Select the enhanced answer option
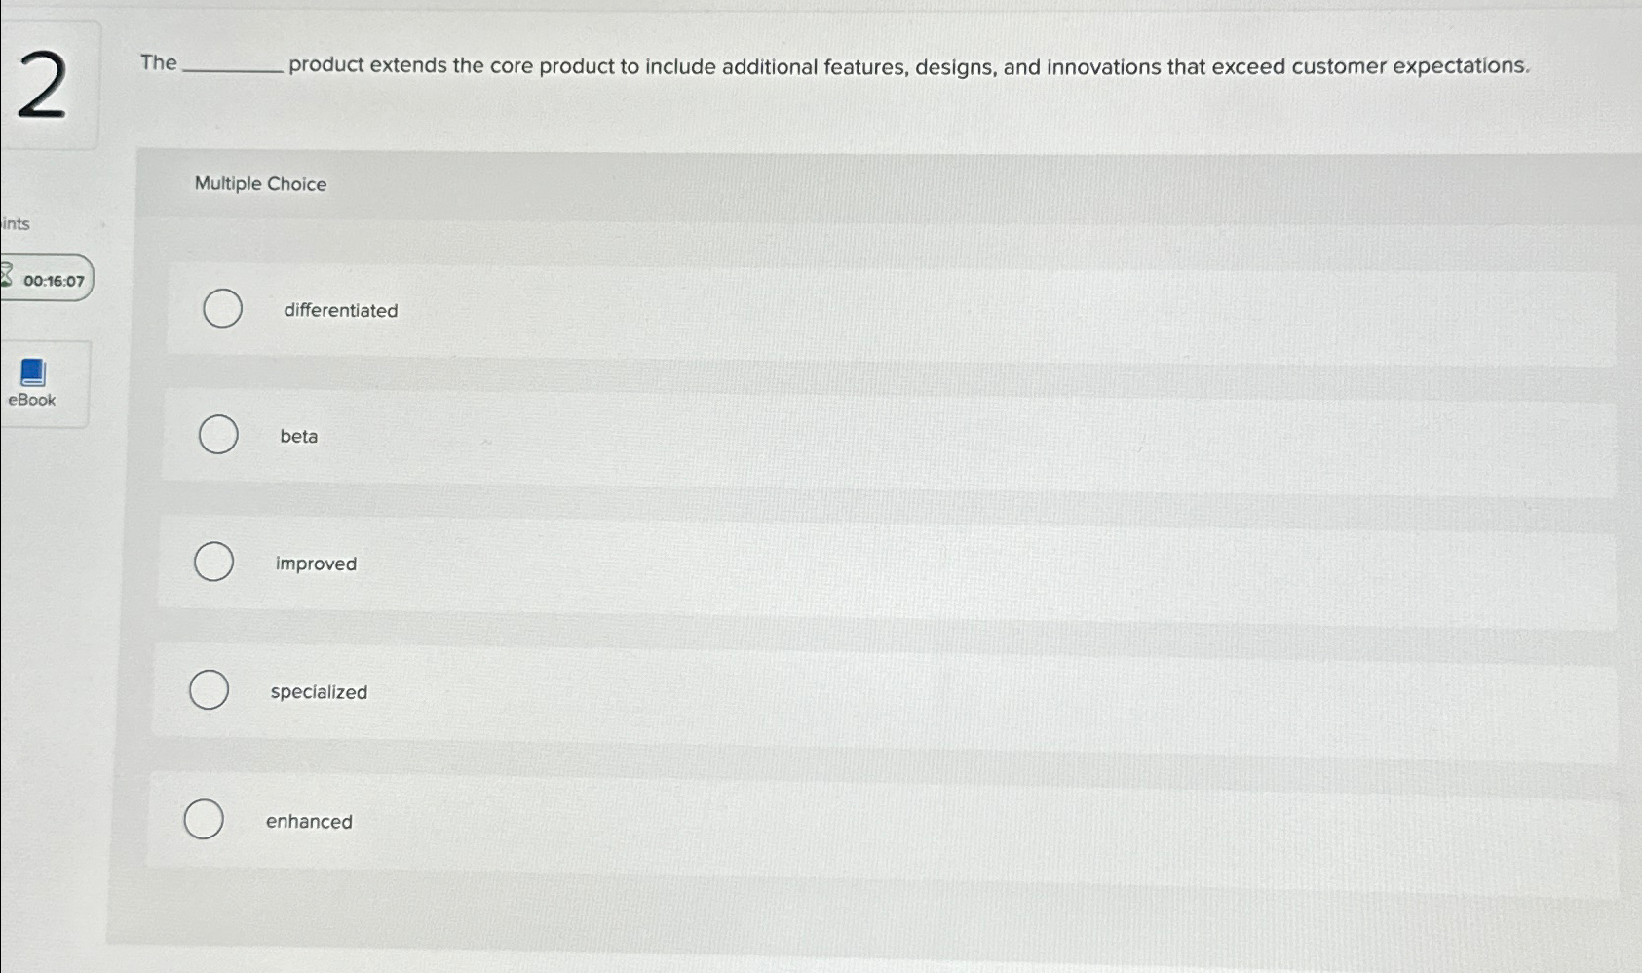Viewport: 1642px width, 973px height. 204,819
